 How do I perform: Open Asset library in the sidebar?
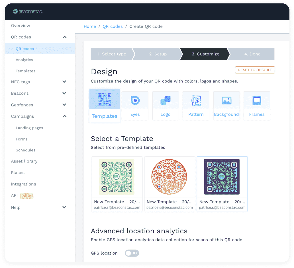click(x=24, y=161)
